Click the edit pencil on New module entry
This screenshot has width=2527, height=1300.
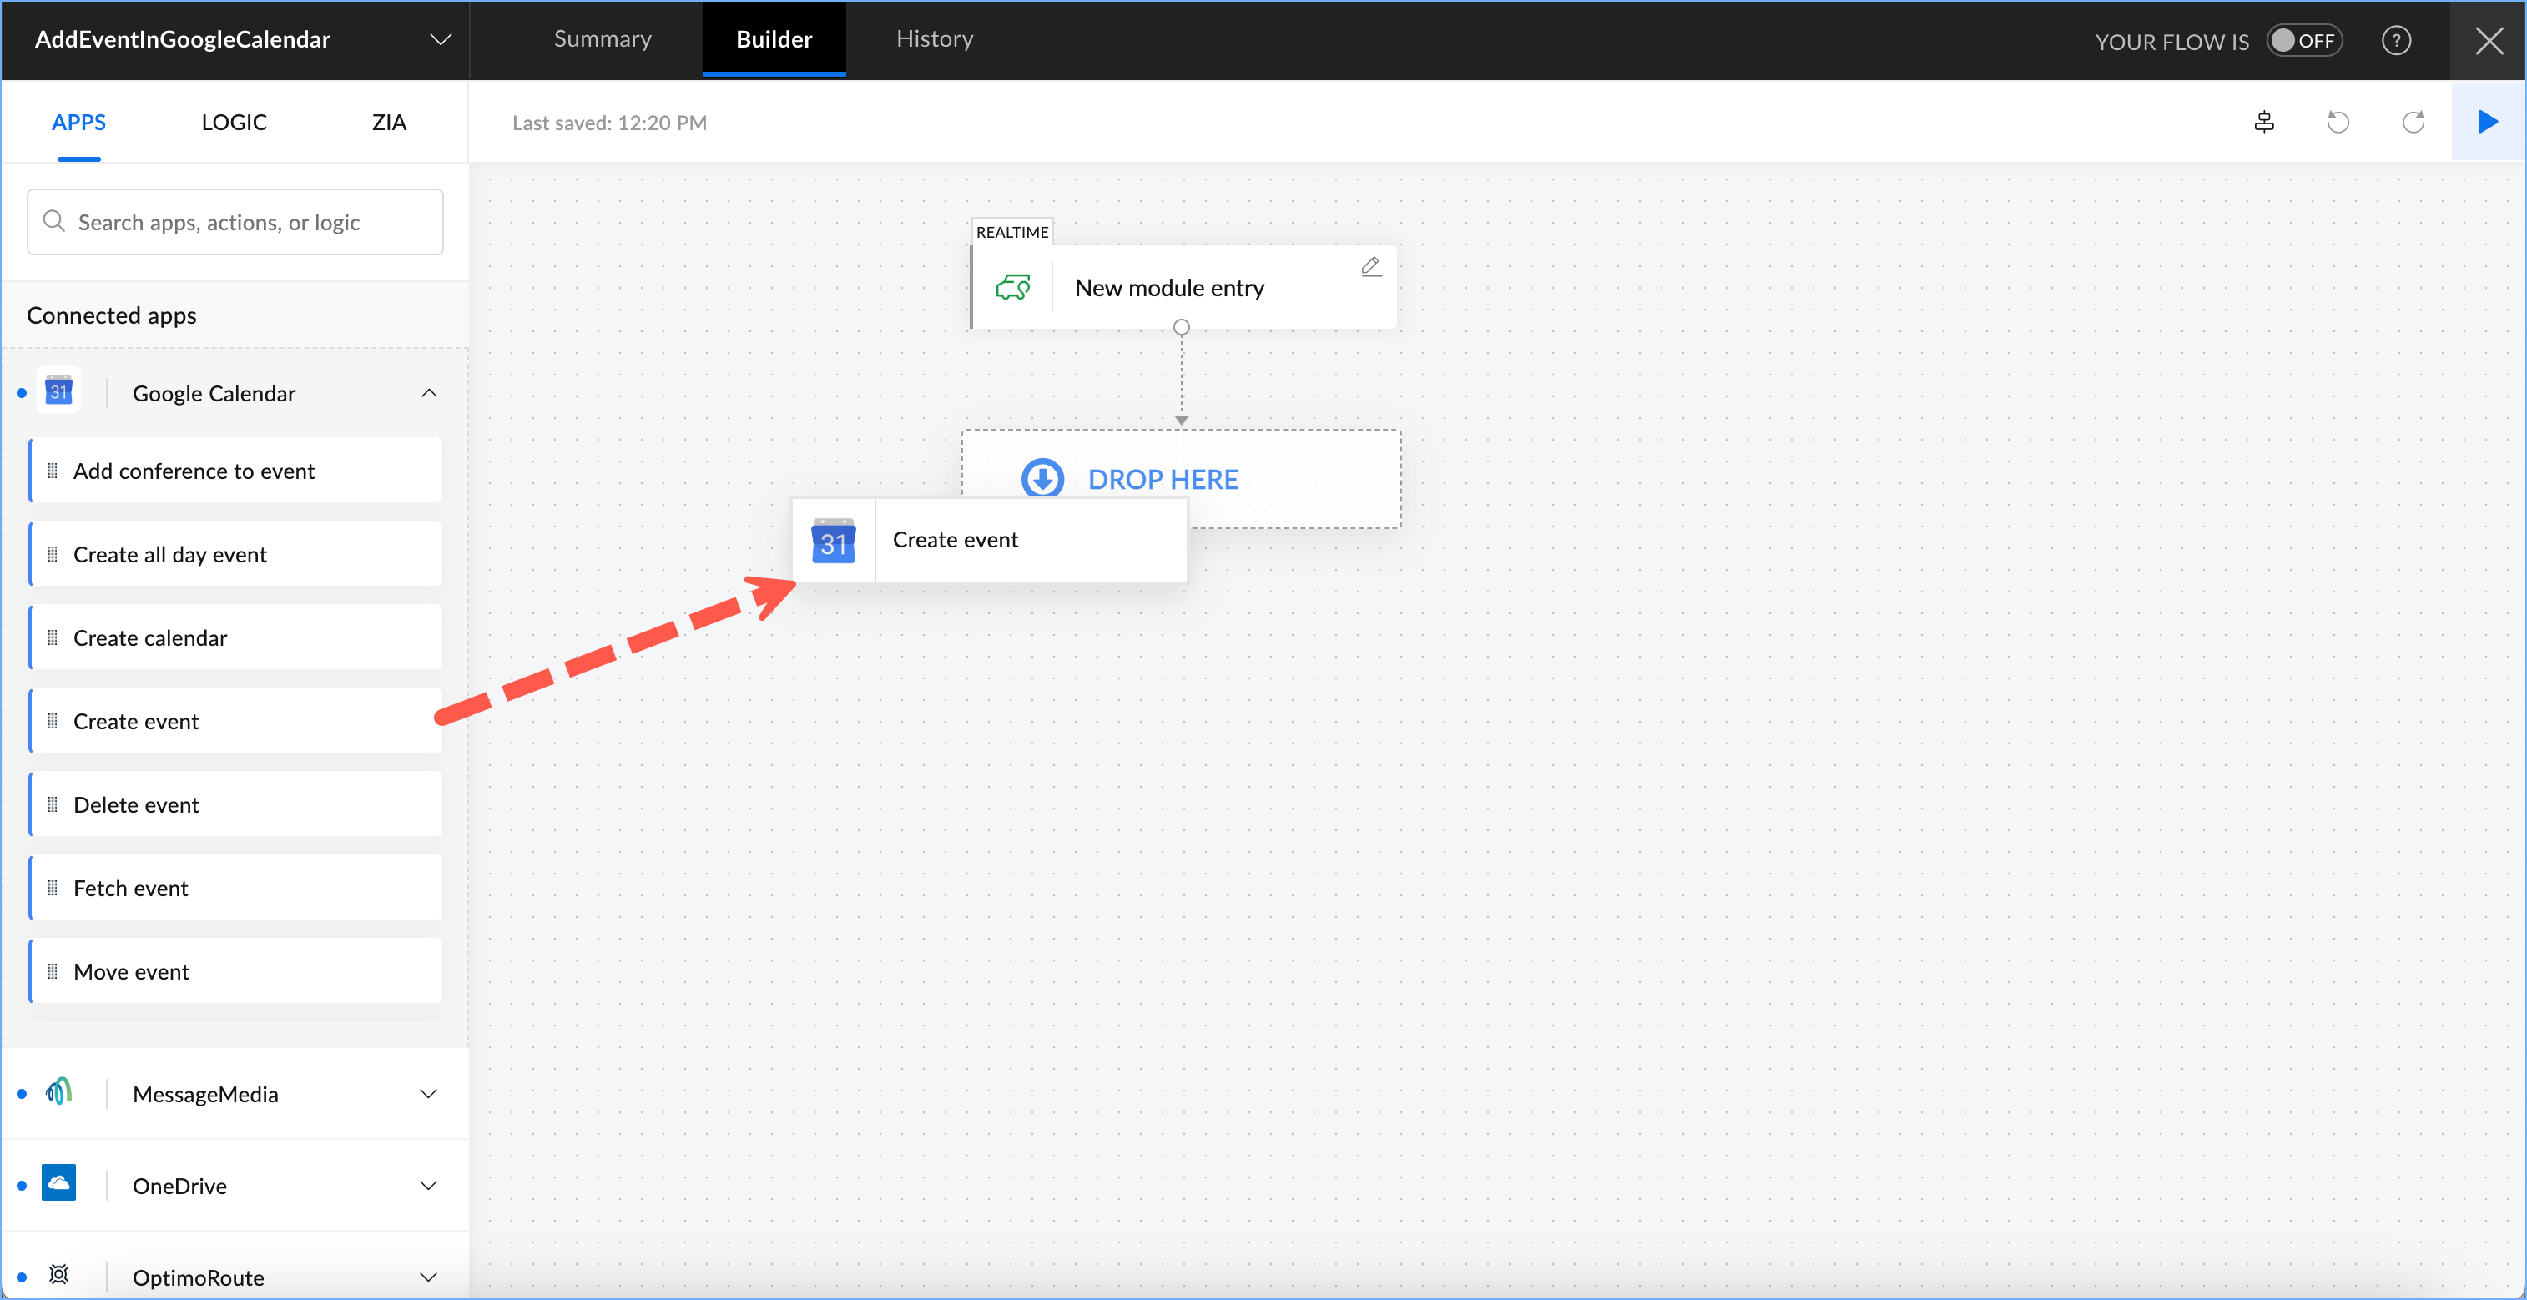coord(1370,266)
